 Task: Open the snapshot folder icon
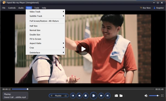(x=121, y=95)
